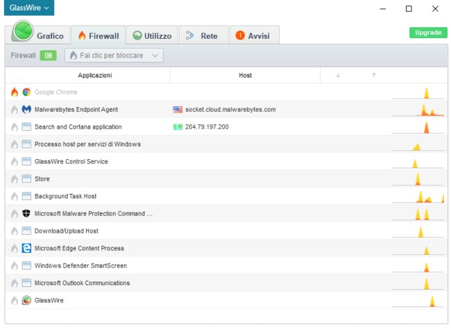Viewport: 451px width, 328px height.
Task: Select Processo host per servizi di Windows
Action: [x=87, y=145]
